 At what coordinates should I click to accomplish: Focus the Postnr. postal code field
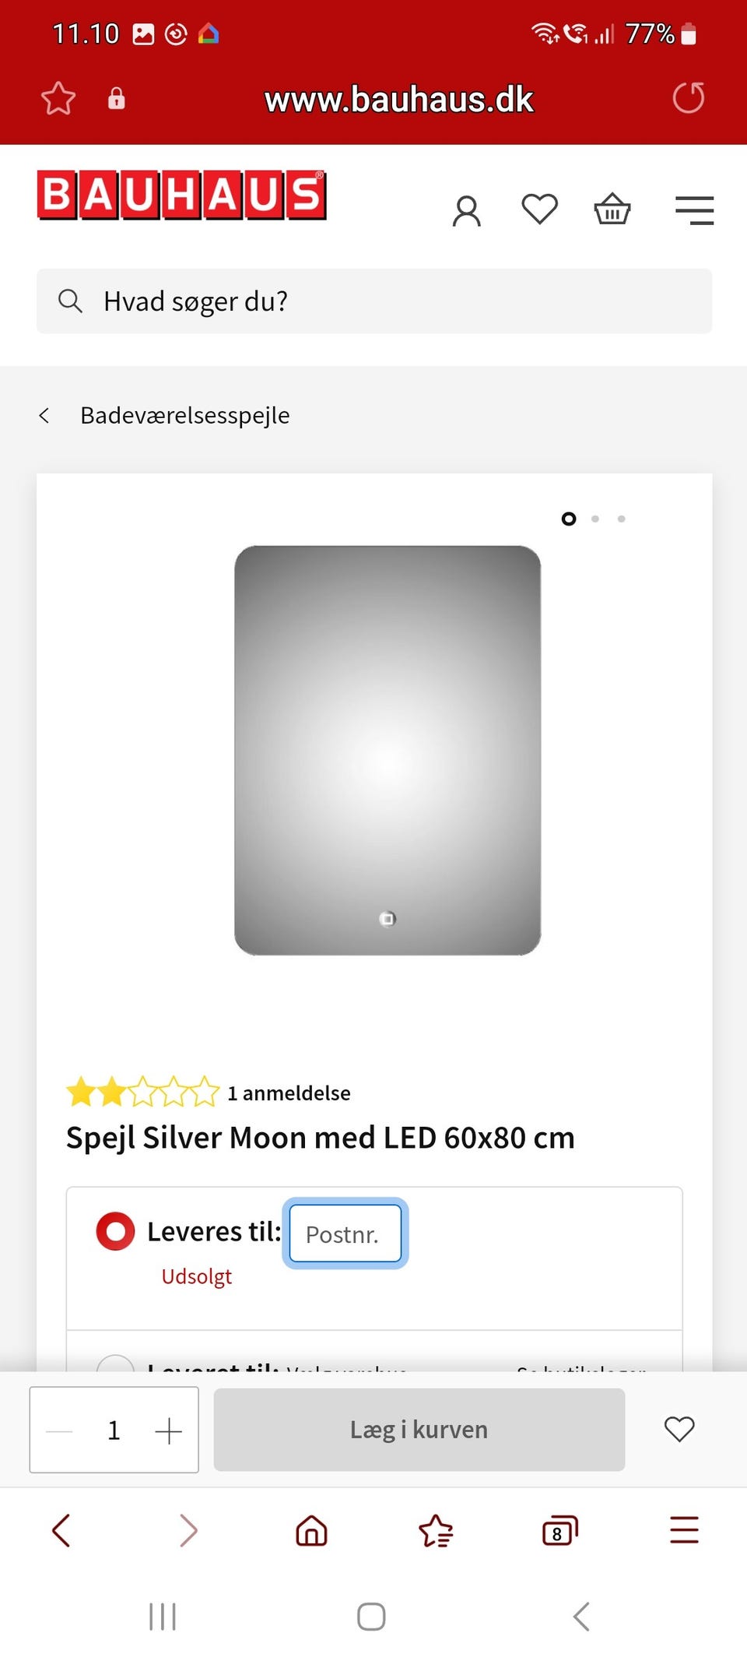click(x=345, y=1233)
